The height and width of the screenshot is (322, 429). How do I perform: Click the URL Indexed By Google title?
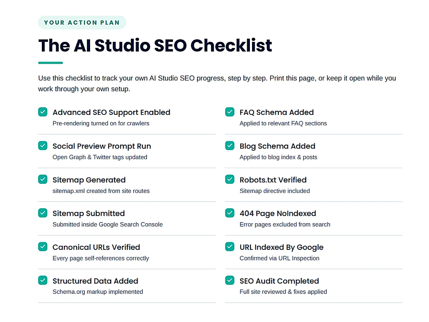click(x=281, y=247)
